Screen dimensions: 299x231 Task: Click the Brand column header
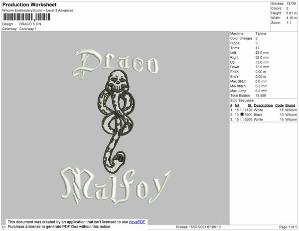click(x=290, y=106)
